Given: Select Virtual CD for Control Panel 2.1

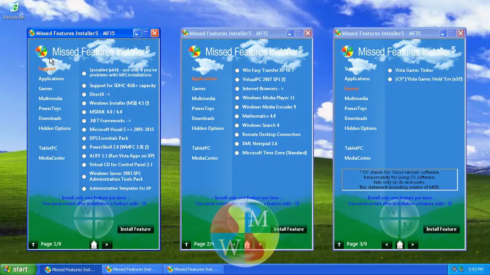Looking at the screenshot, I should tap(84, 165).
